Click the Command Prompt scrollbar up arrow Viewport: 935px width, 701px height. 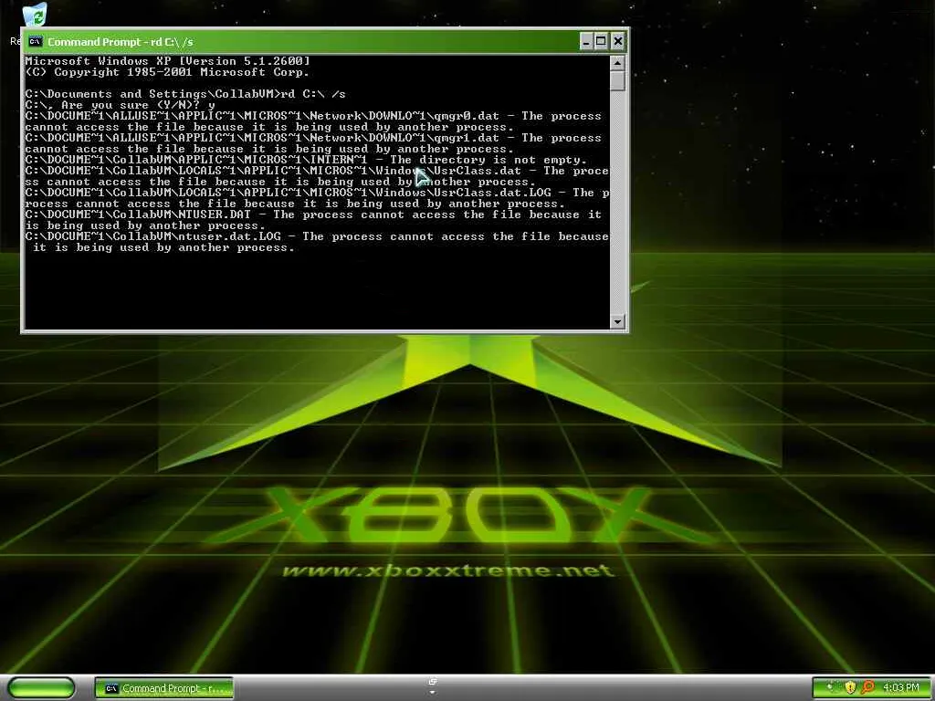pyautogui.click(x=617, y=63)
